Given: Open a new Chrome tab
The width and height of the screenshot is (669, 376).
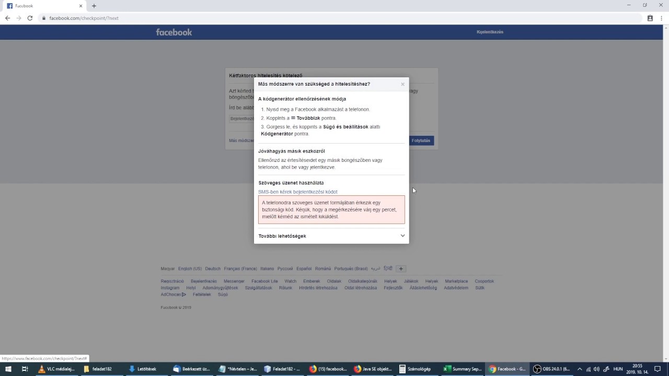Looking at the screenshot, I should 94,6.
